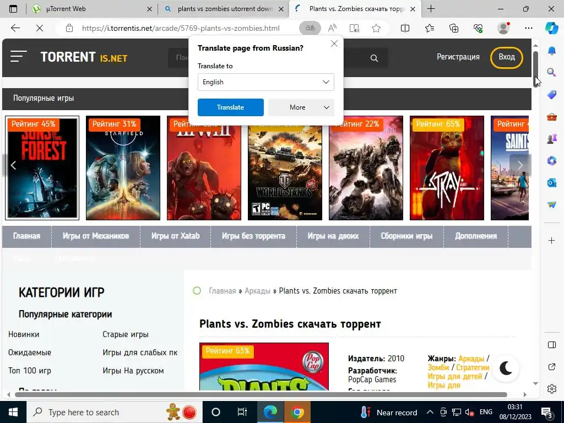Click the Вход login button

pos(507,57)
